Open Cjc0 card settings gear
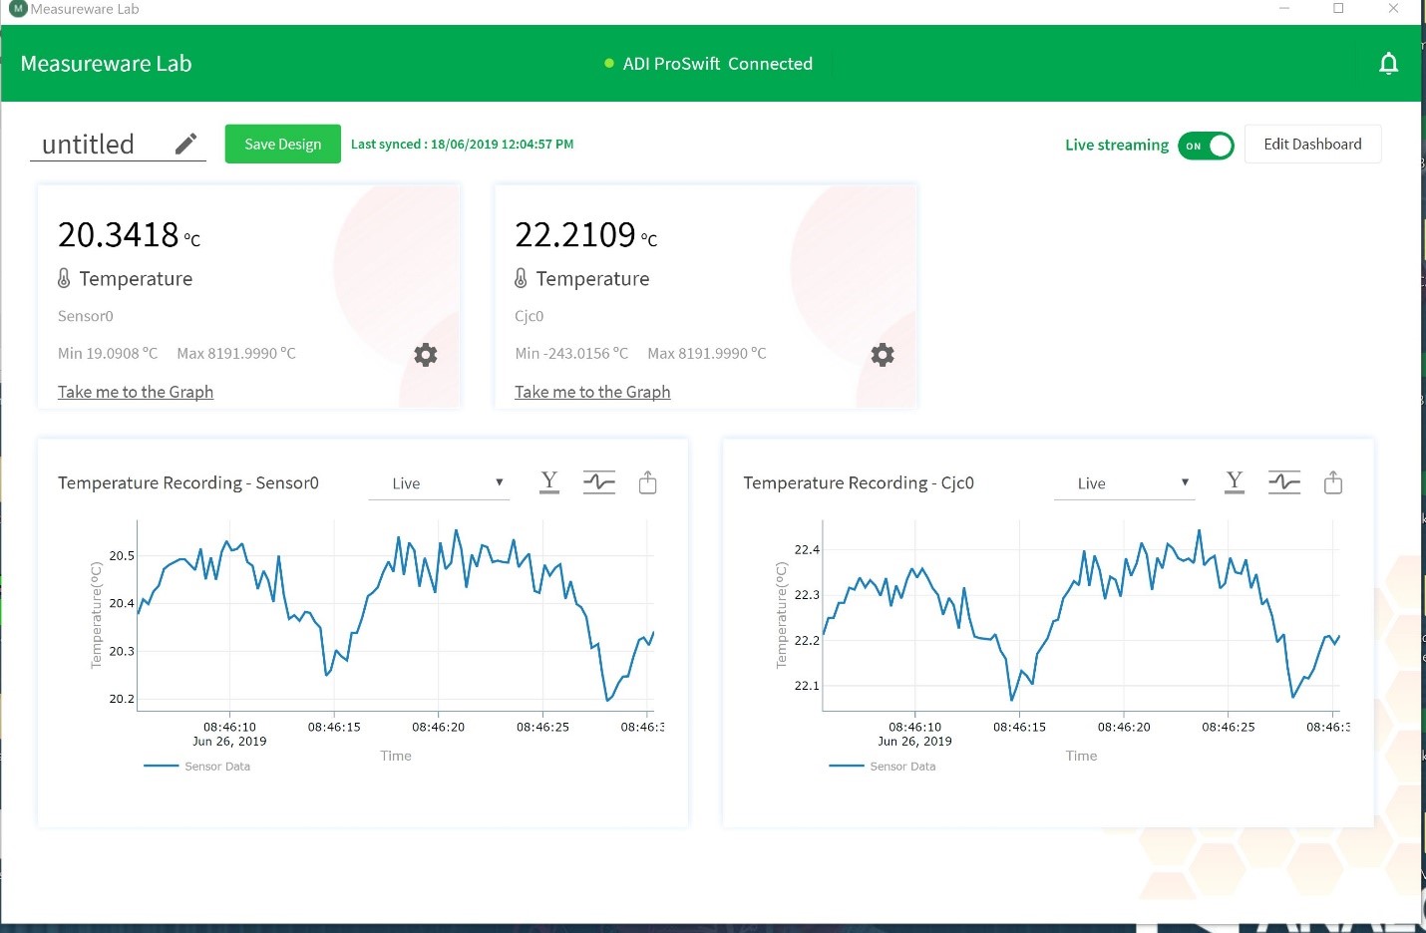The width and height of the screenshot is (1426, 933). (x=883, y=355)
